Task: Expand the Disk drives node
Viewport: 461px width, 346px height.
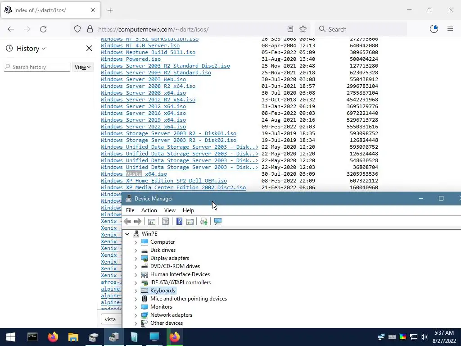Action: coord(136,250)
